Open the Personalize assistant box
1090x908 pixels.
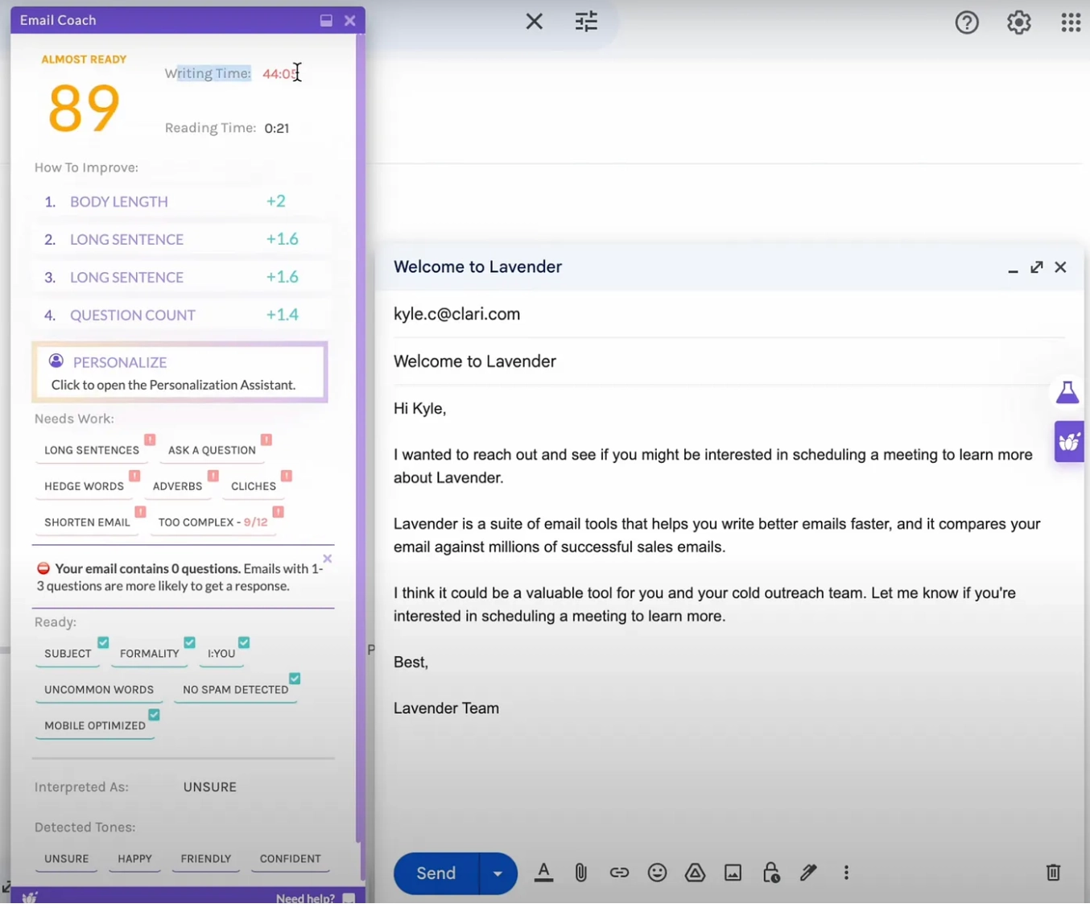point(179,373)
